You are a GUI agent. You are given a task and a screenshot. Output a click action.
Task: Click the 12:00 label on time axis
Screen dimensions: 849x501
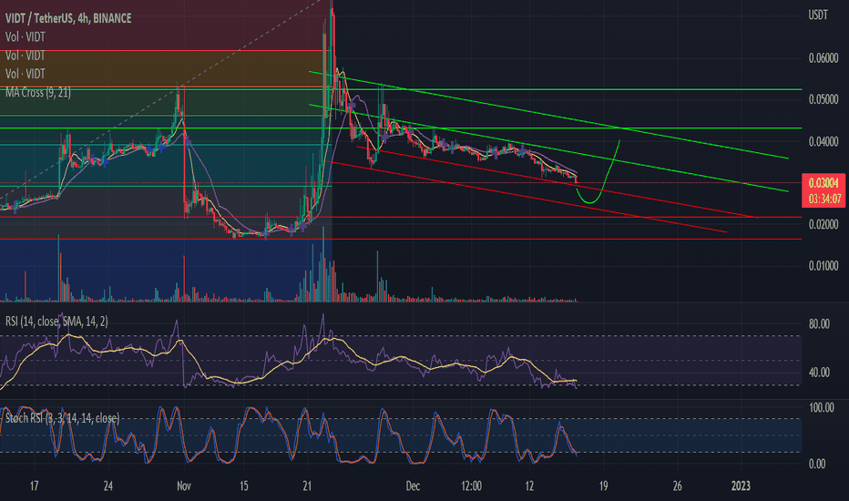(471, 486)
